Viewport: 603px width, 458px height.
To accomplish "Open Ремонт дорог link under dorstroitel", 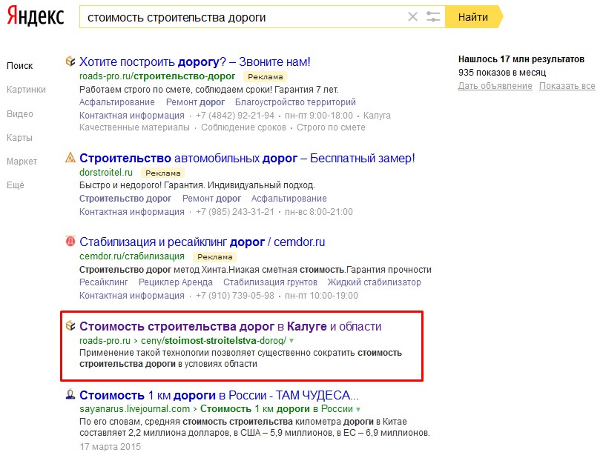I will (x=211, y=199).
